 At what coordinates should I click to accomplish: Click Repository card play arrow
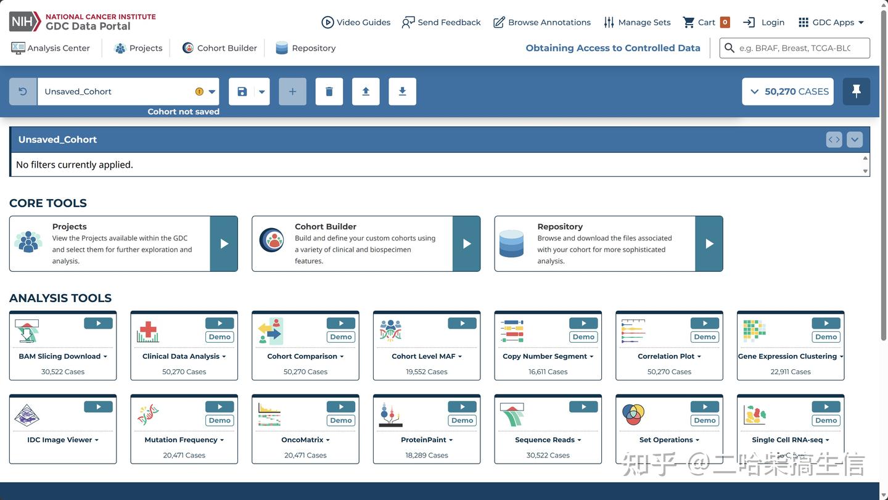pyautogui.click(x=709, y=244)
